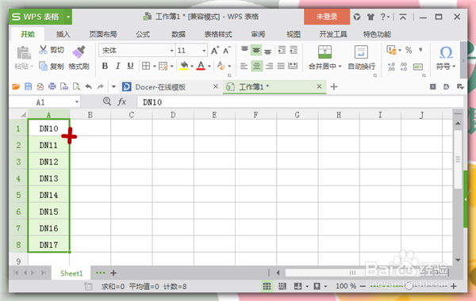Open the 审阅 (Review) tab
The height and width of the screenshot is (301, 476).
258,34
